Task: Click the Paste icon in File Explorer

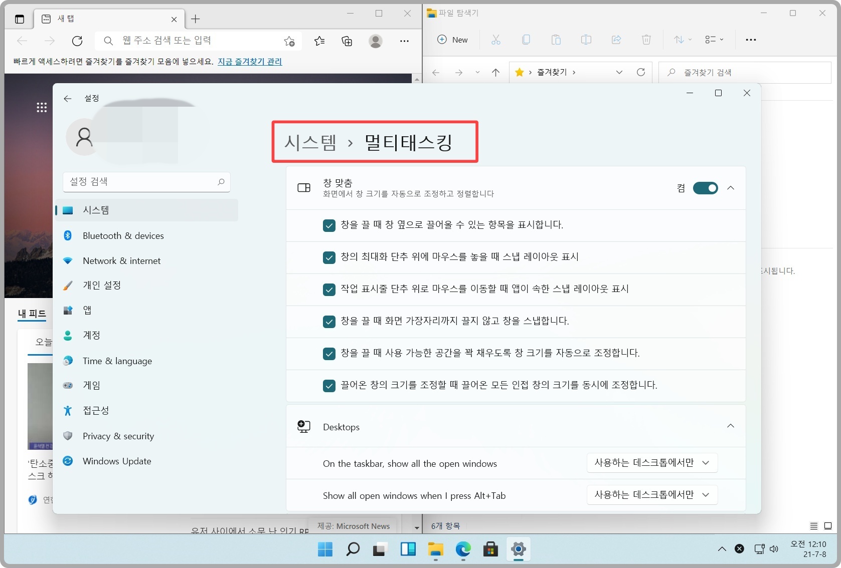Action: click(556, 40)
